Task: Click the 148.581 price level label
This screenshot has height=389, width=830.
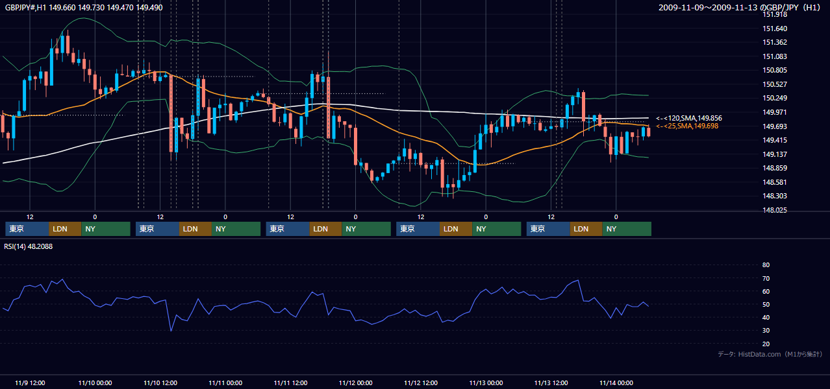Action: pyautogui.click(x=775, y=182)
